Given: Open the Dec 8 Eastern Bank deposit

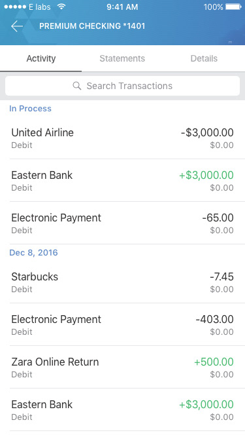Looking at the screenshot, I should pos(123,410).
